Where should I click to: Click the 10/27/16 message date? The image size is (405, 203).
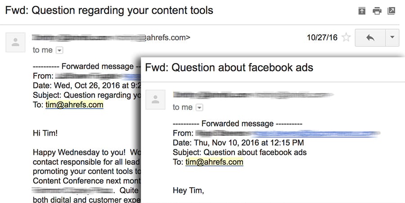[322, 38]
